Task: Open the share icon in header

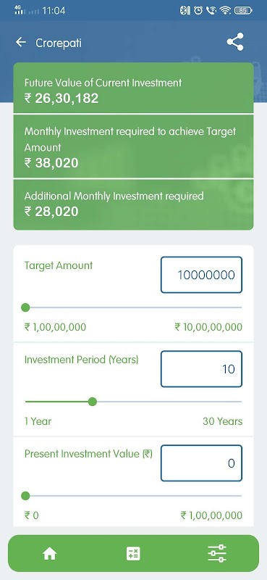Action: click(235, 42)
